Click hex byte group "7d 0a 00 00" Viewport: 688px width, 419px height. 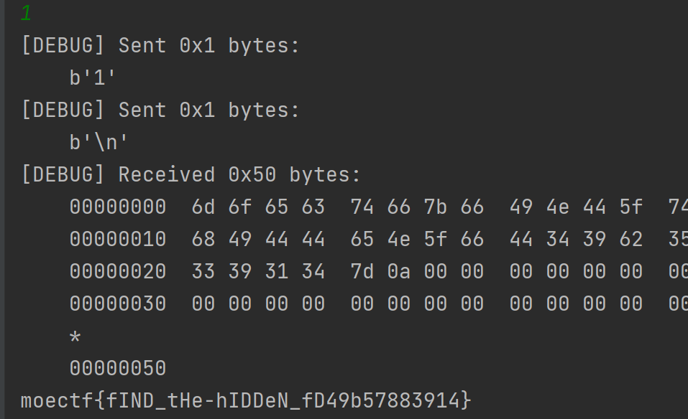417,271
